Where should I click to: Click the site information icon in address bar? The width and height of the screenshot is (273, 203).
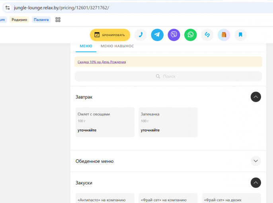(8, 8)
